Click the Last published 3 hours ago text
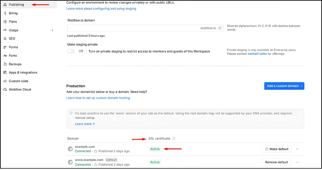The height and width of the screenshot is (170, 322). 86,36
